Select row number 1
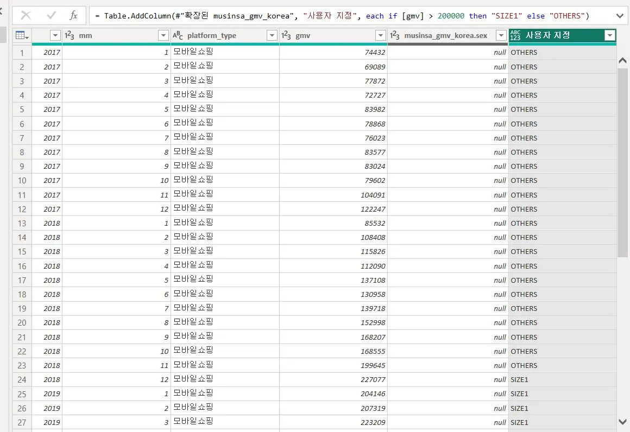This screenshot has height=432, width=630. coord(22,53)
